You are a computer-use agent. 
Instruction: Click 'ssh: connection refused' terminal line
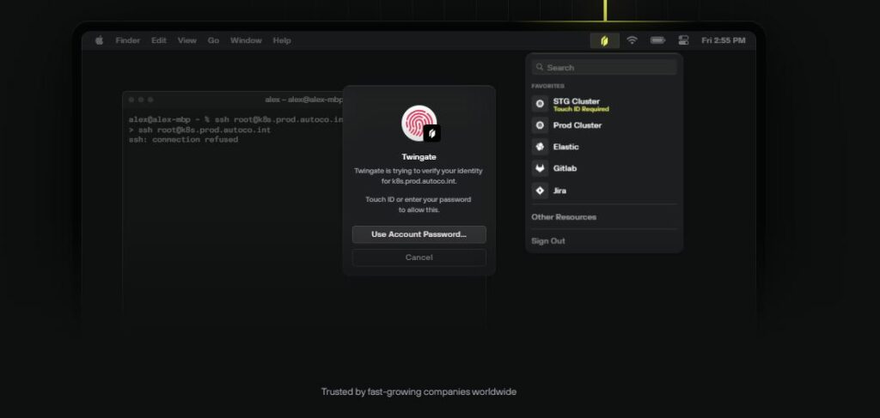pyautogui.click(x=184, y=140)
